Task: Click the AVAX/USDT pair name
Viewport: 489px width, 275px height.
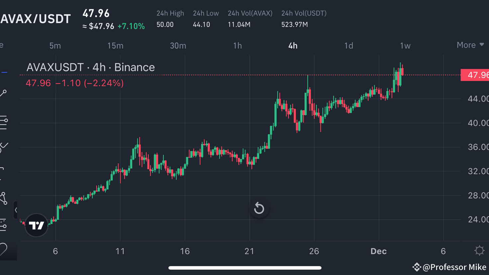Action: click(x=36, y=19)
